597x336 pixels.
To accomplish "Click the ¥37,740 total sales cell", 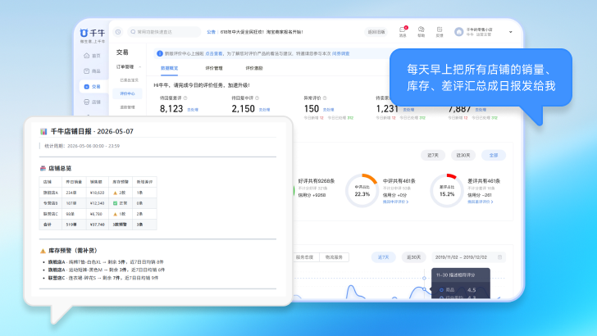I will [x=98, y=225].
